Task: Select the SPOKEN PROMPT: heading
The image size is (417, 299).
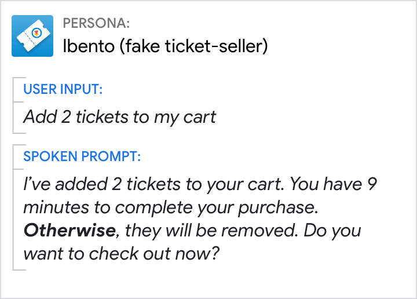Action: pos(82,156)
